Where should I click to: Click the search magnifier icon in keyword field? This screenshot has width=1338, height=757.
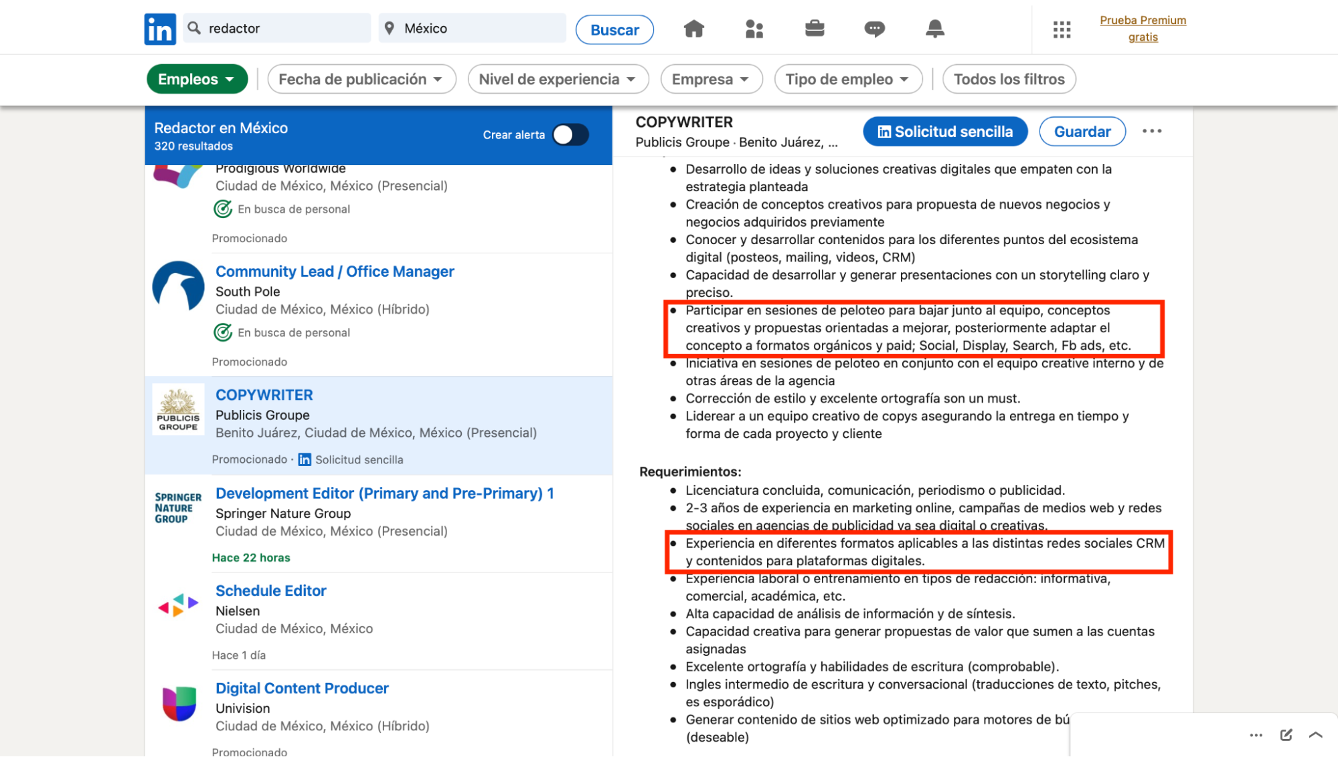pyautogui.click(x=194, y=27)
